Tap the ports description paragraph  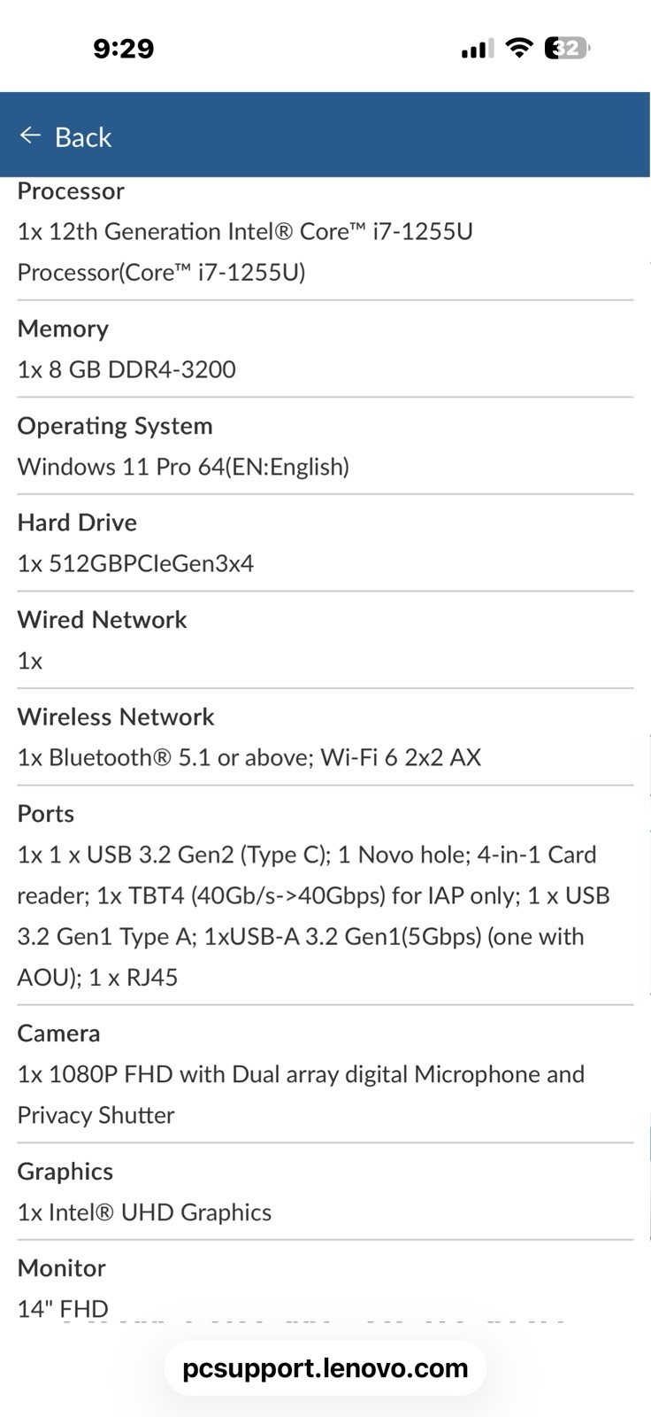pos(314,916)
